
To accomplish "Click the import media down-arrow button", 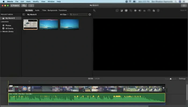I will (x=31, y=6).
